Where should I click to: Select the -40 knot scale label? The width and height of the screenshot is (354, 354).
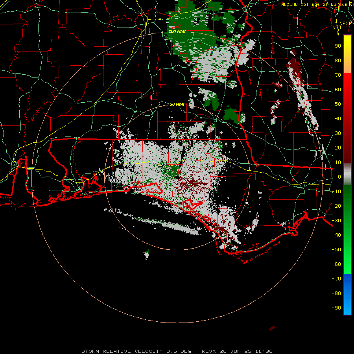click(336, 235)
